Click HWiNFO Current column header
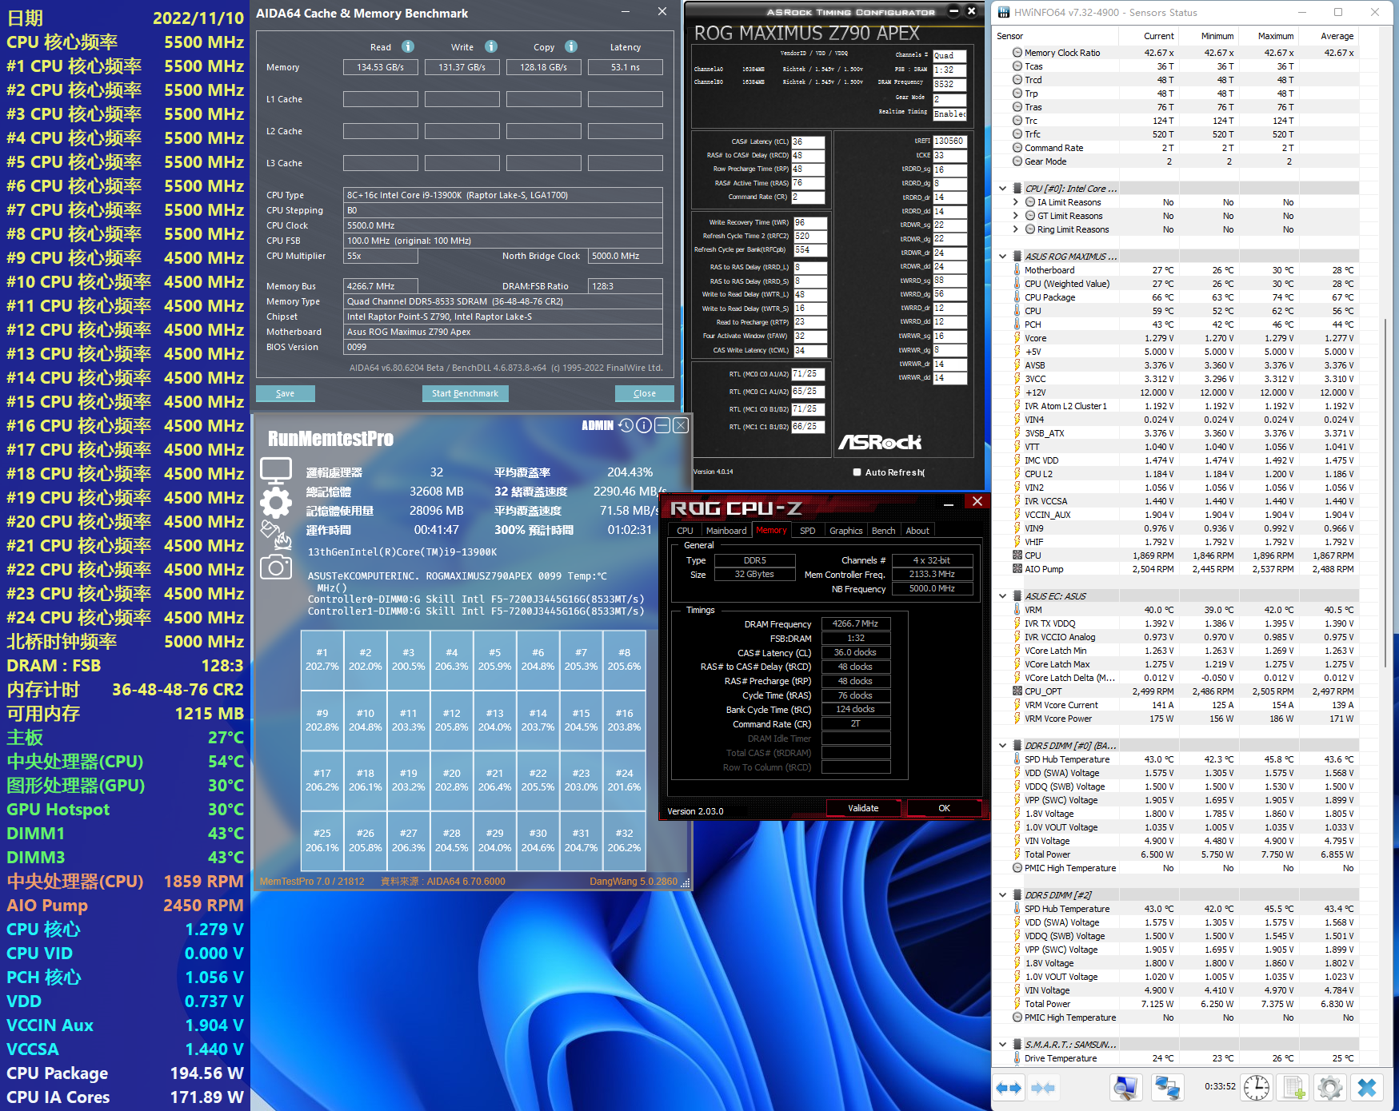 click(1148, 36)
